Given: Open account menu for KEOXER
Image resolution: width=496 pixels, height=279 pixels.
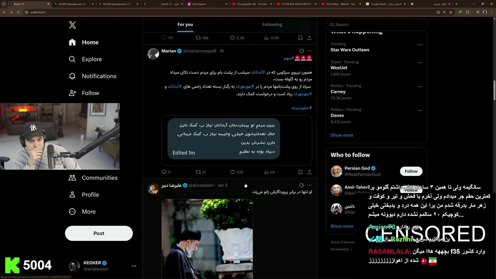Looking at the screenshot, I should (x=134, y=266).
